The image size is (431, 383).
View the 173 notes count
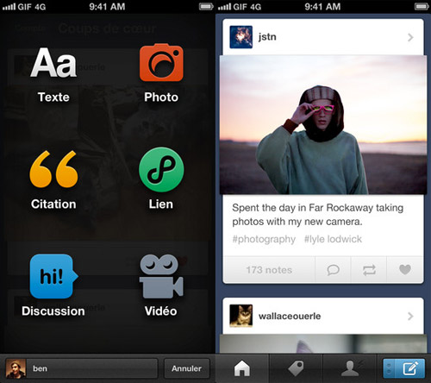(x=269, y=270)
